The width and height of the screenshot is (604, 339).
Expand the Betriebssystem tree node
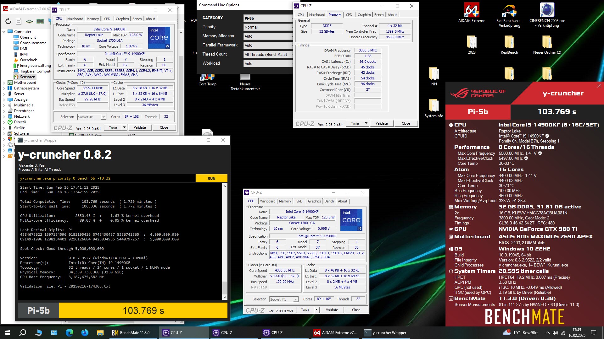(x=4, y=88)
